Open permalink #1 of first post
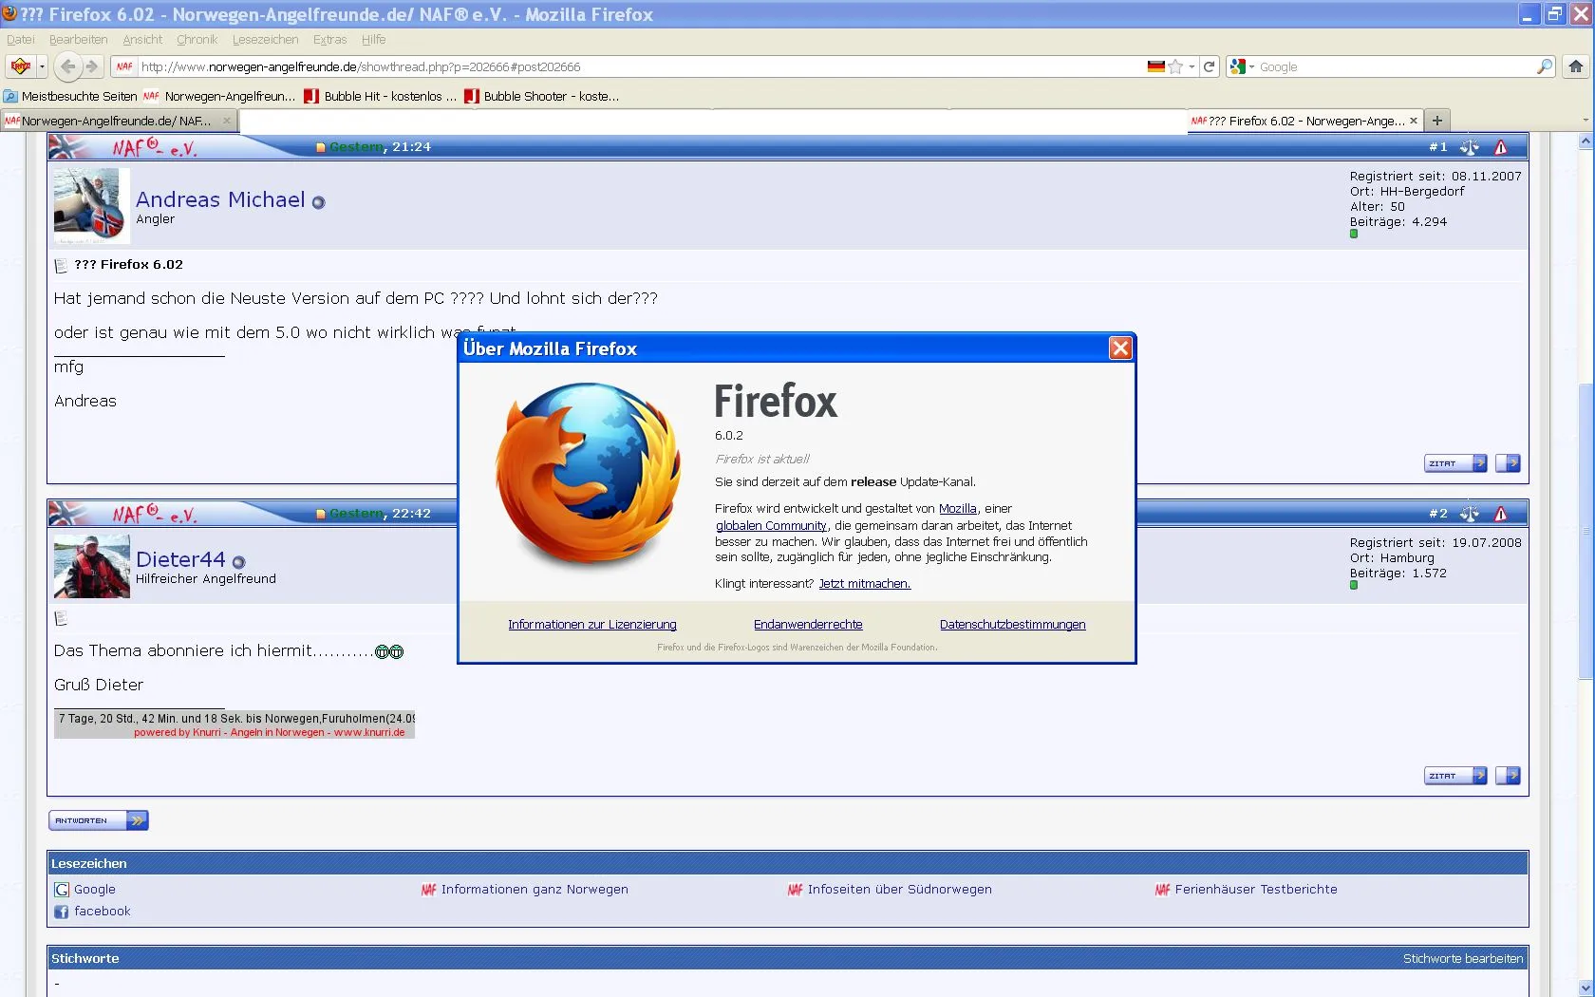This screenshot has height=997, width=1595. coord(1439,147)
